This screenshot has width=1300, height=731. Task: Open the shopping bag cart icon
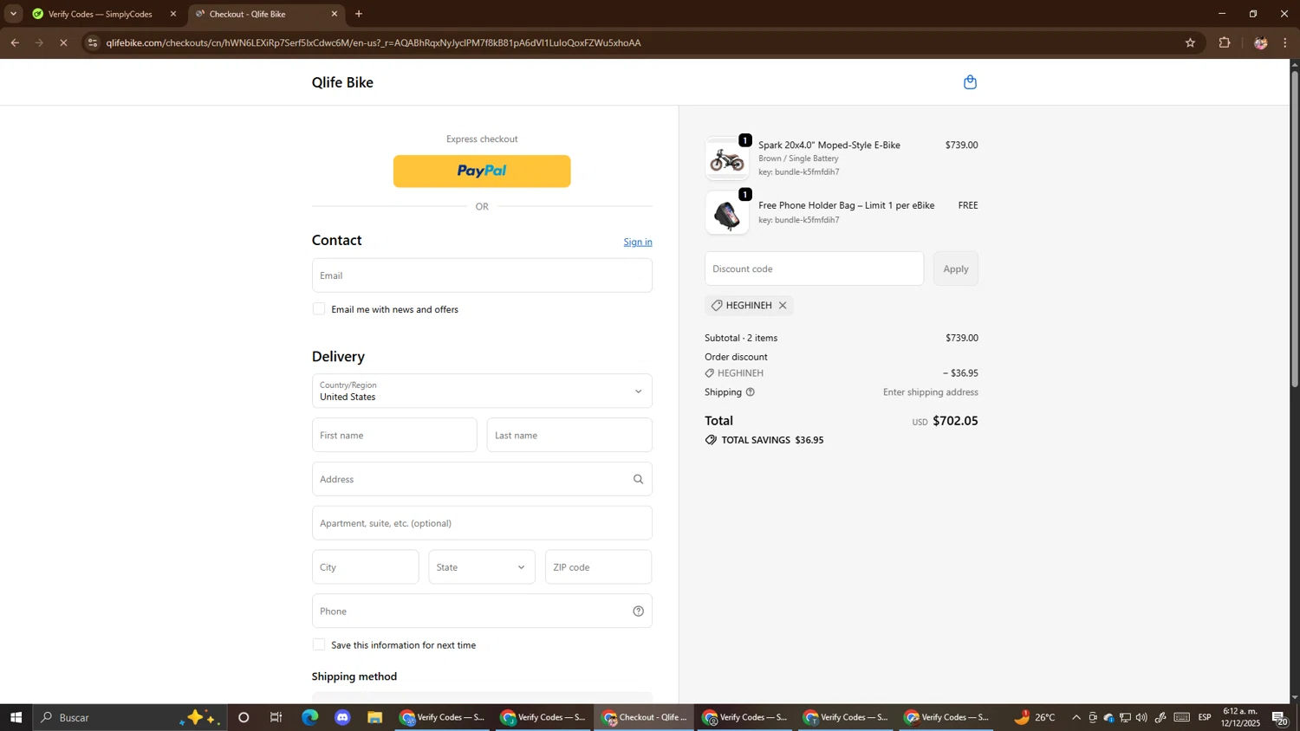[970, 82]
